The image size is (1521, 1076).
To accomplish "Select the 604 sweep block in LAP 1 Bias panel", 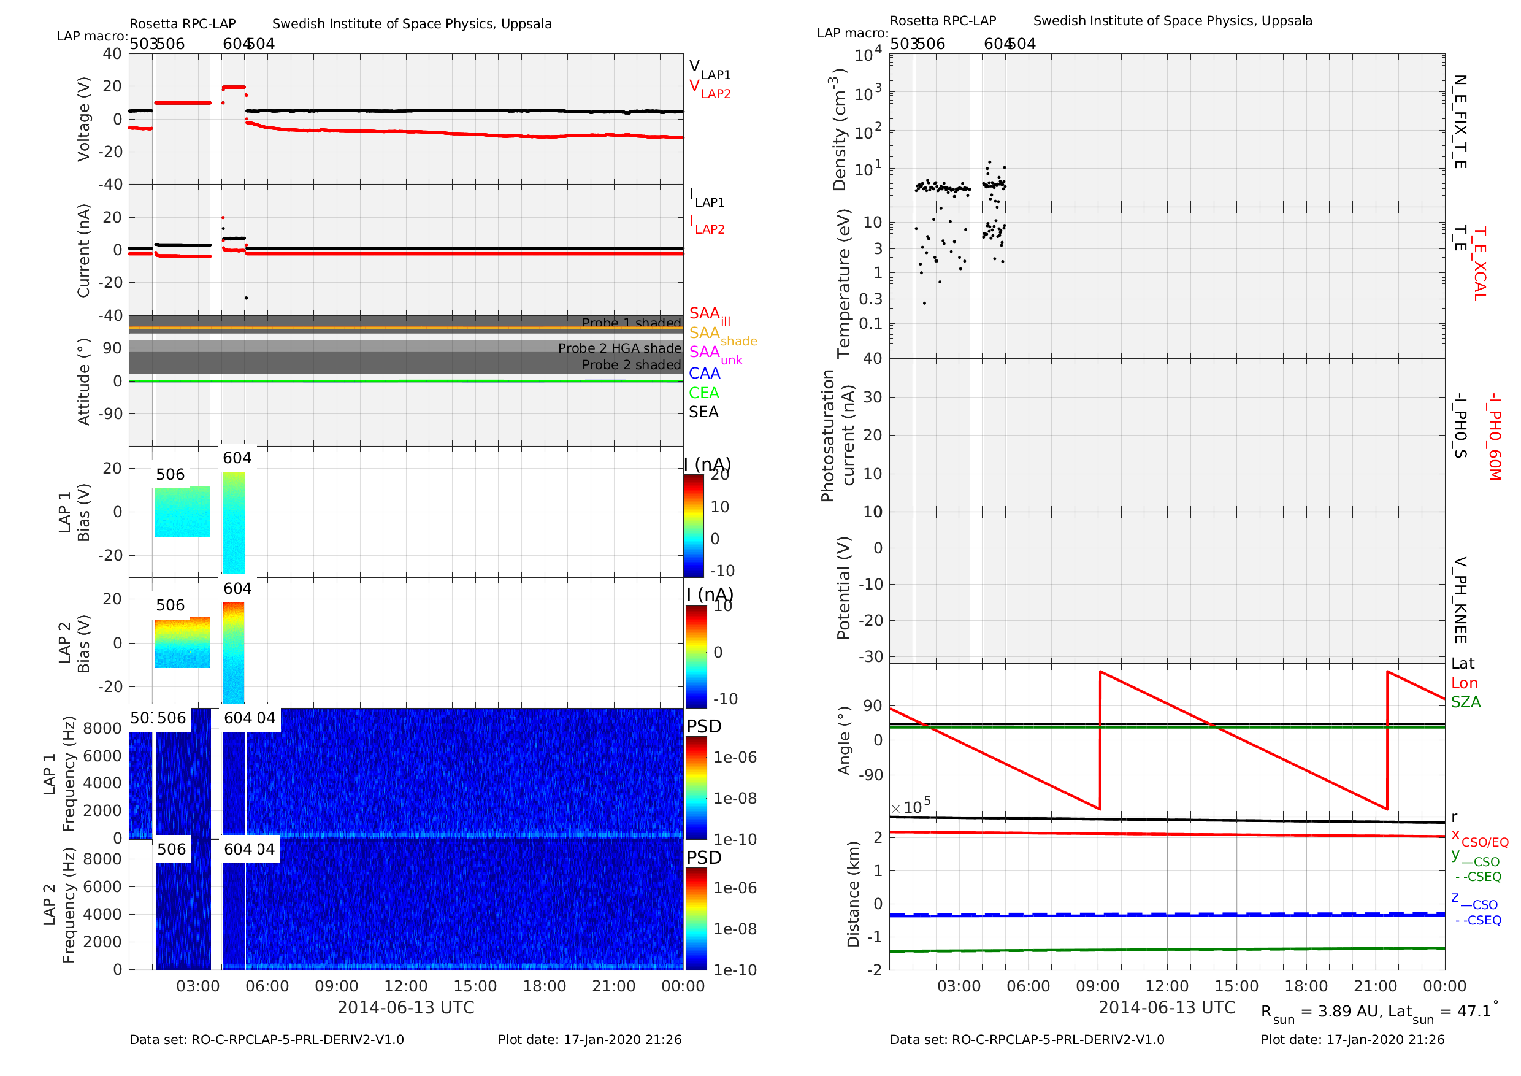I will [233, 523].
